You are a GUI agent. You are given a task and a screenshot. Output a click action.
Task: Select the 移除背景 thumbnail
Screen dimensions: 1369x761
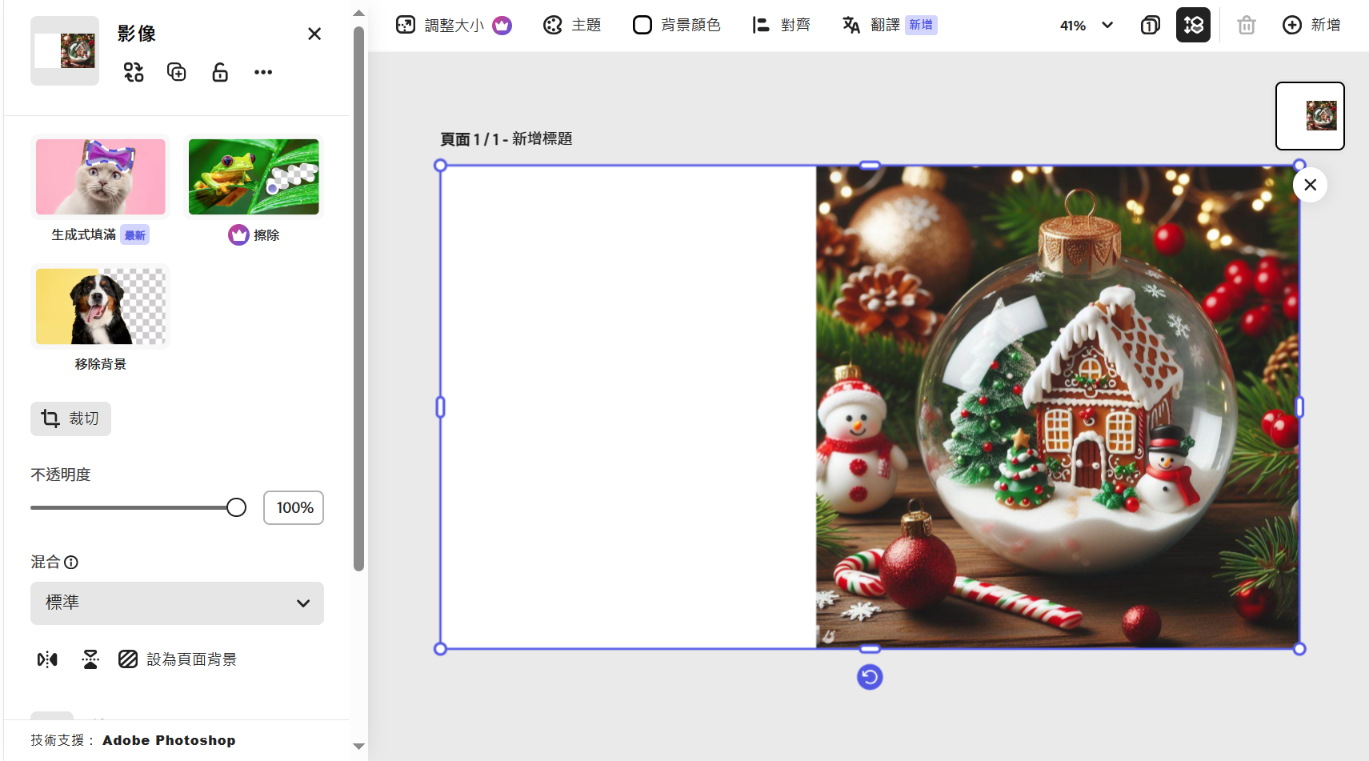click(x=101, y=307)
